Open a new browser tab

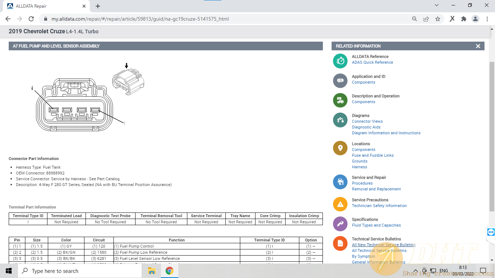pos(98,6)
